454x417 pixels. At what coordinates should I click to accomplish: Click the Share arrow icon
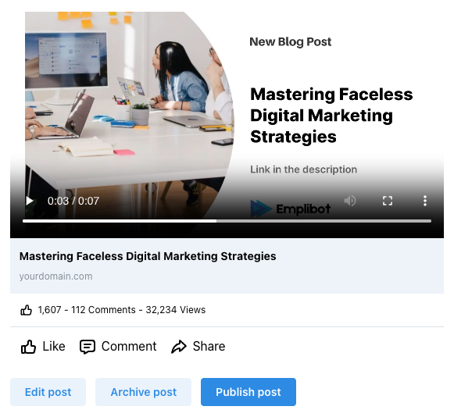coord(179,347)
